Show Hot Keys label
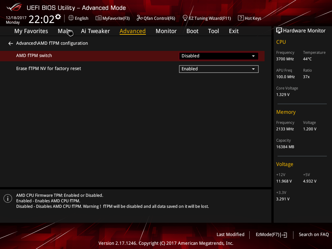Image resolution: width=332 pixels, height=249 pixels. [x=253, y=18]
